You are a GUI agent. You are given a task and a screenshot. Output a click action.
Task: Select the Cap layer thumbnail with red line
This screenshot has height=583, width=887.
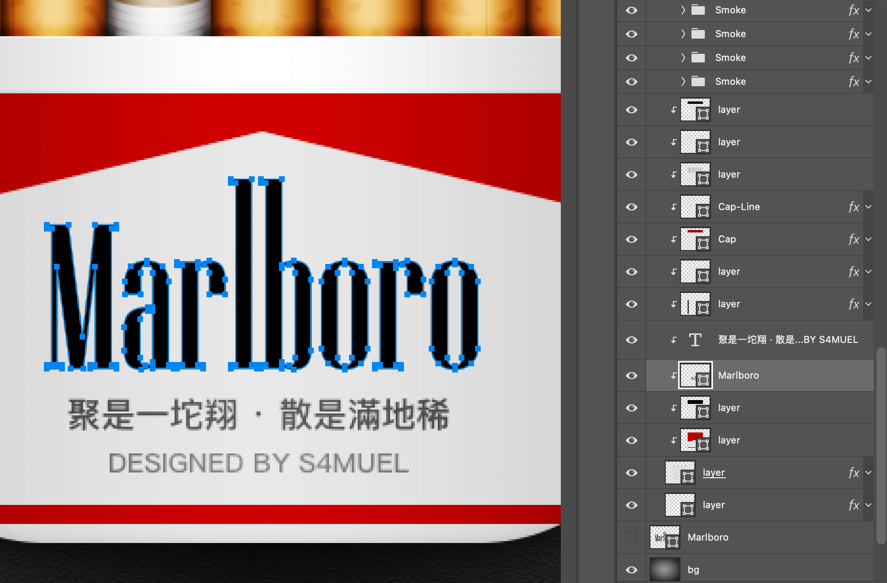(x=695, y=239)
